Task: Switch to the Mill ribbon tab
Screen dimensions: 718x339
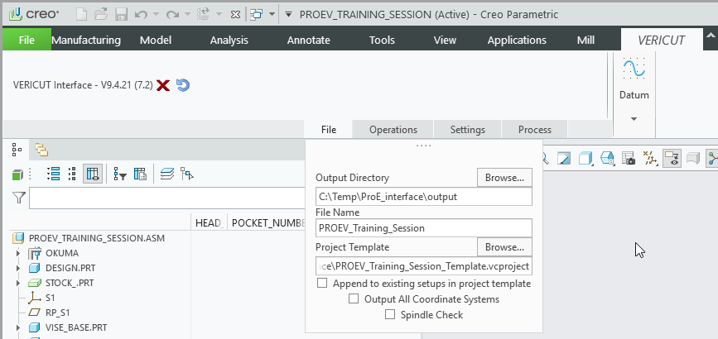Action: click(585, 41)
